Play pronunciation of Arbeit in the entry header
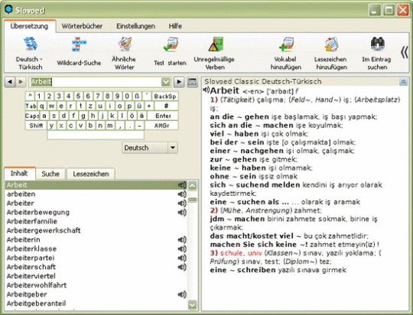This screenshot has width=413, height=315. (x=206, y=90)
